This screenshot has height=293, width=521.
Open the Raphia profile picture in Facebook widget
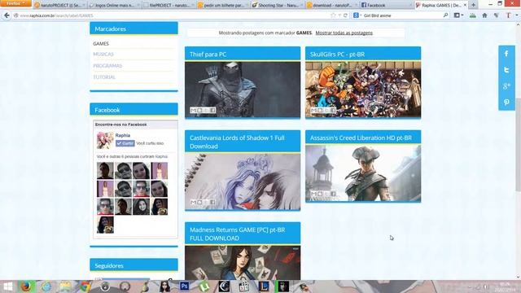[105, 140]
